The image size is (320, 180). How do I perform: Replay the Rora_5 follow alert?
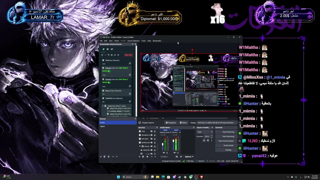click(130, 94)
